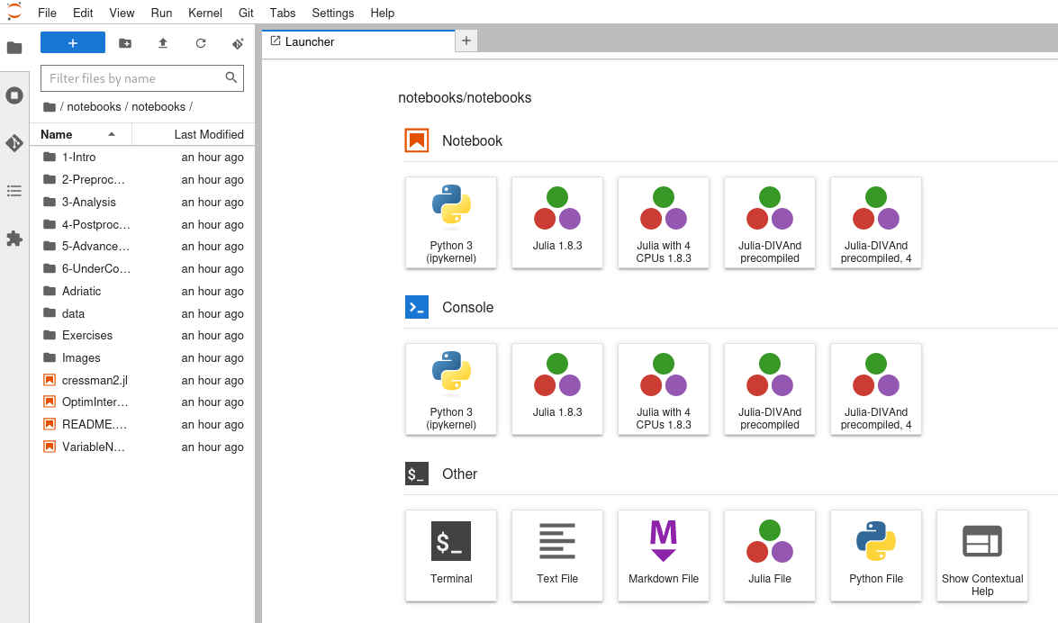The width and height of the screenshot is (1058, 623).
Task: Click the blue New Launcher plus button
Action: coord(73,42)
